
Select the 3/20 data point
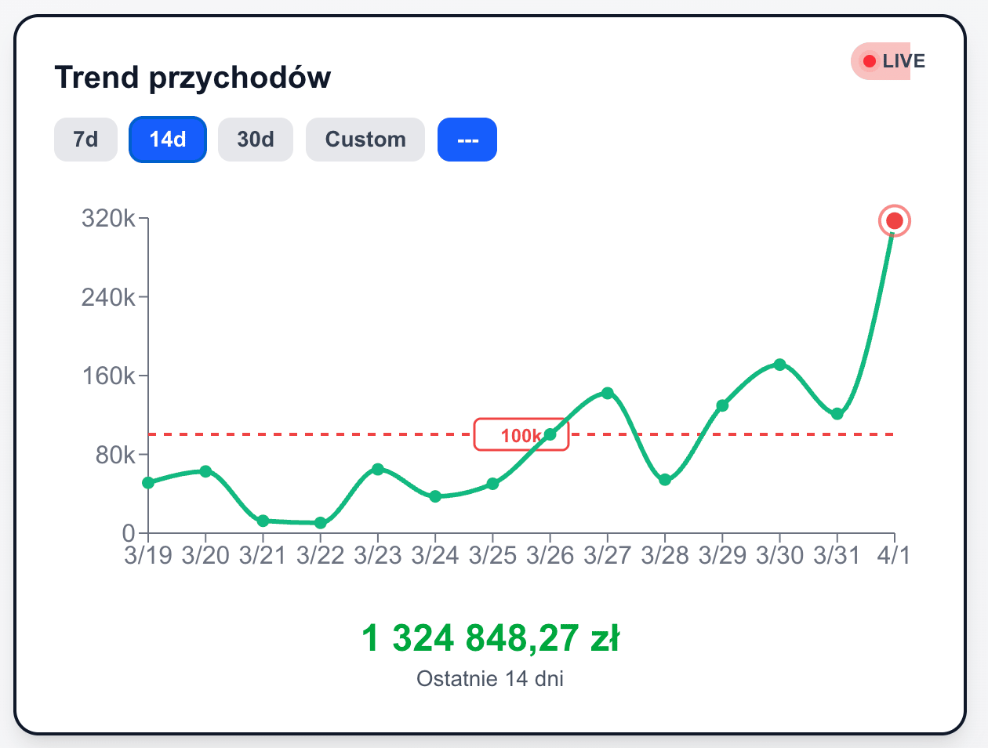(205, 471)
